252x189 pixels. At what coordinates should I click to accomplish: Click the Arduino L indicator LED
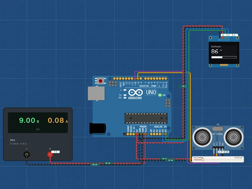tap(125, 90)
